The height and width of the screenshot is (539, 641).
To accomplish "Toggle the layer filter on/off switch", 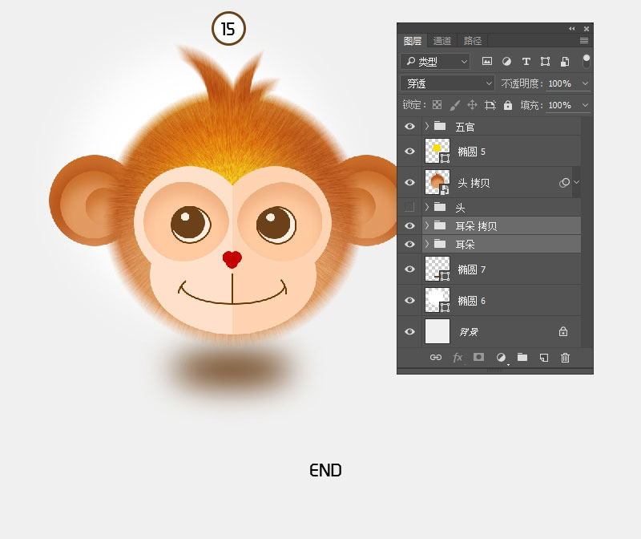I will 587,61.
